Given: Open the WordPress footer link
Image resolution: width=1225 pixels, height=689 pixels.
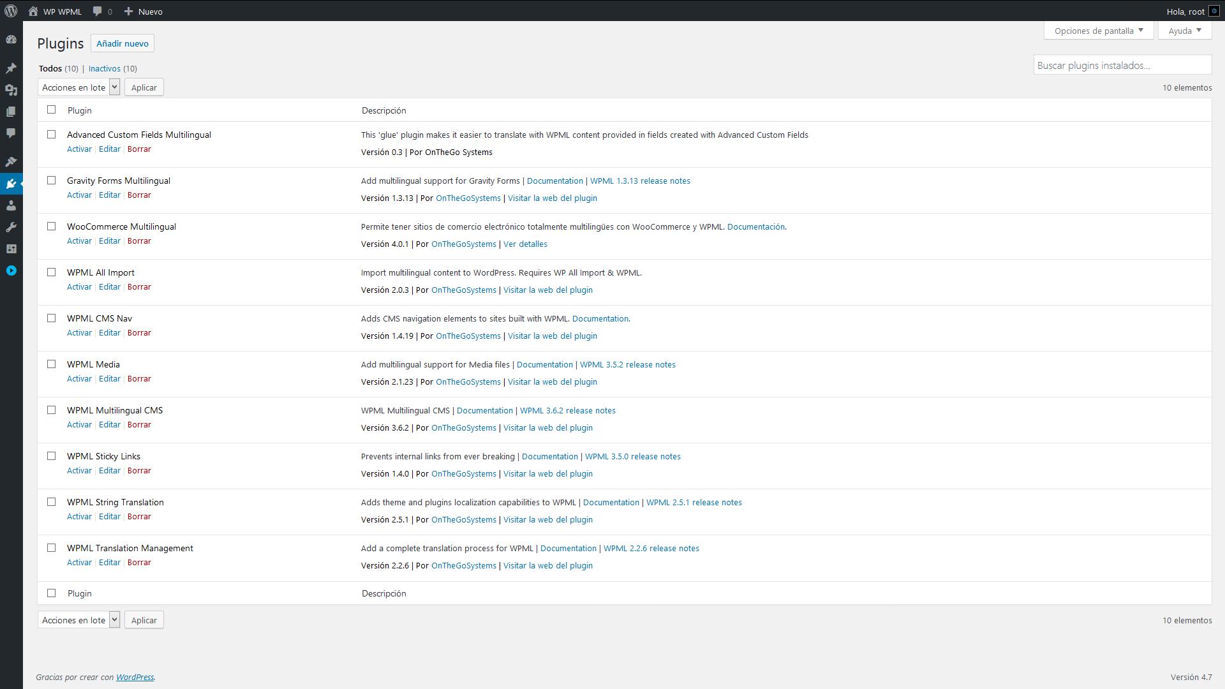Looking at the screenshot, I should click(135, 678).
